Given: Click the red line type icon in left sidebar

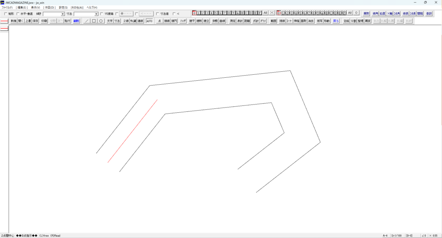Looking at the screenshot, I should [x=4, y=29].
